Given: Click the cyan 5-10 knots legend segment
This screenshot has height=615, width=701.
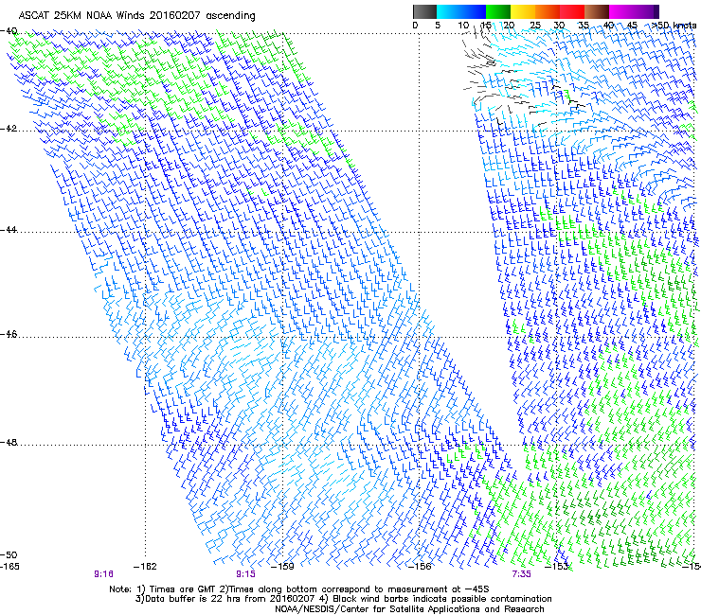Looking at the screenshot, I should (x=449, y=11).
